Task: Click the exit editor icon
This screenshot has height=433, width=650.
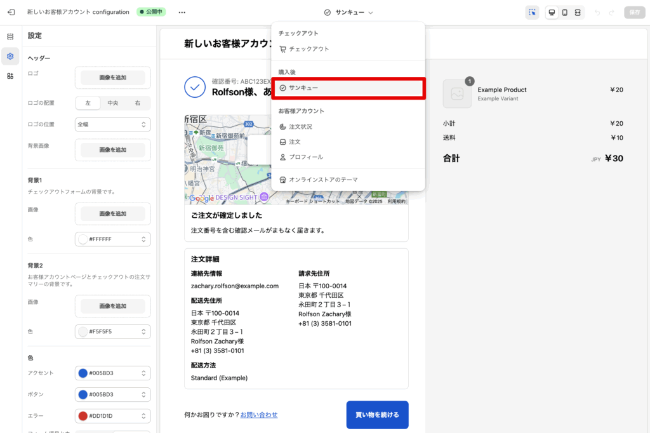Action: [11, 13]
